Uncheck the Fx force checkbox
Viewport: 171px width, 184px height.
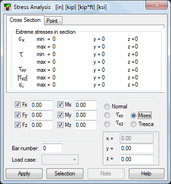point(18,105)
